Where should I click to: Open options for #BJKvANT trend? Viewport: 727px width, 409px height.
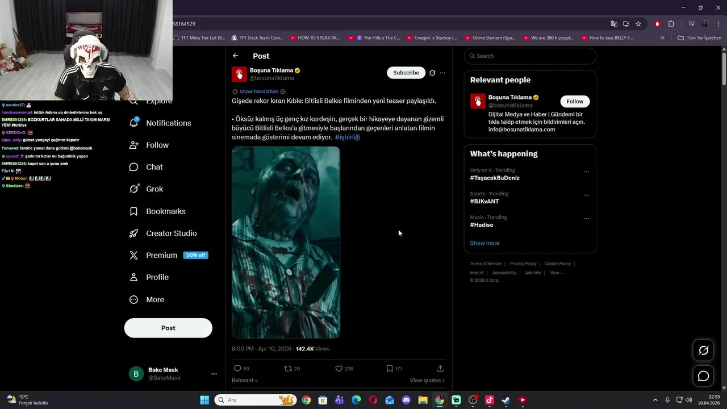pyautogui.click(x=586, y=195)
